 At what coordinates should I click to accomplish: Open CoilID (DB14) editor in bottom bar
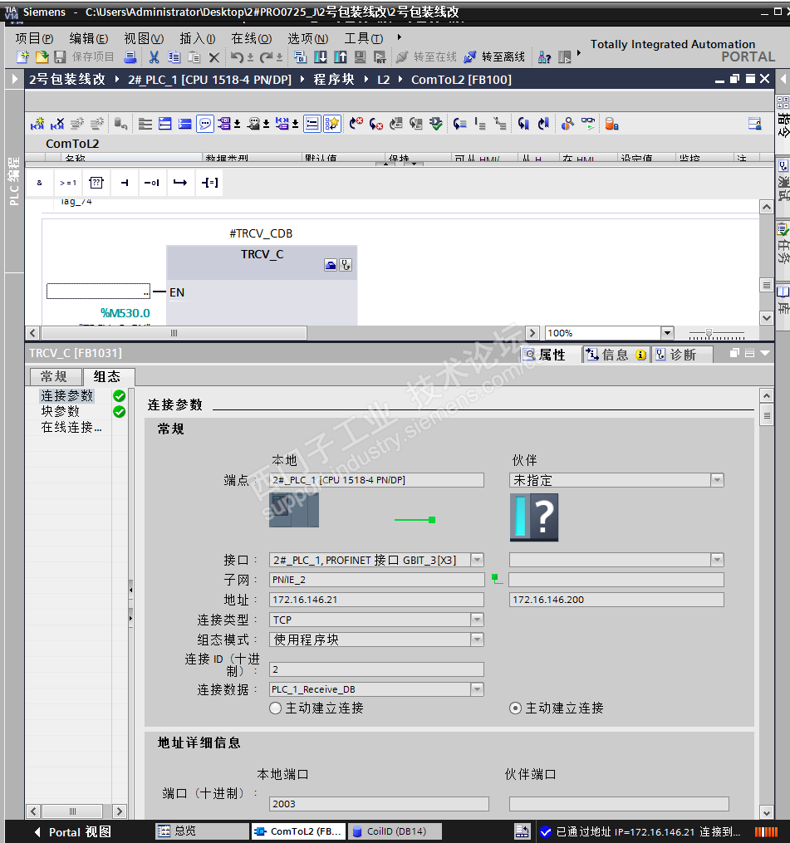[x=395, y=831]
